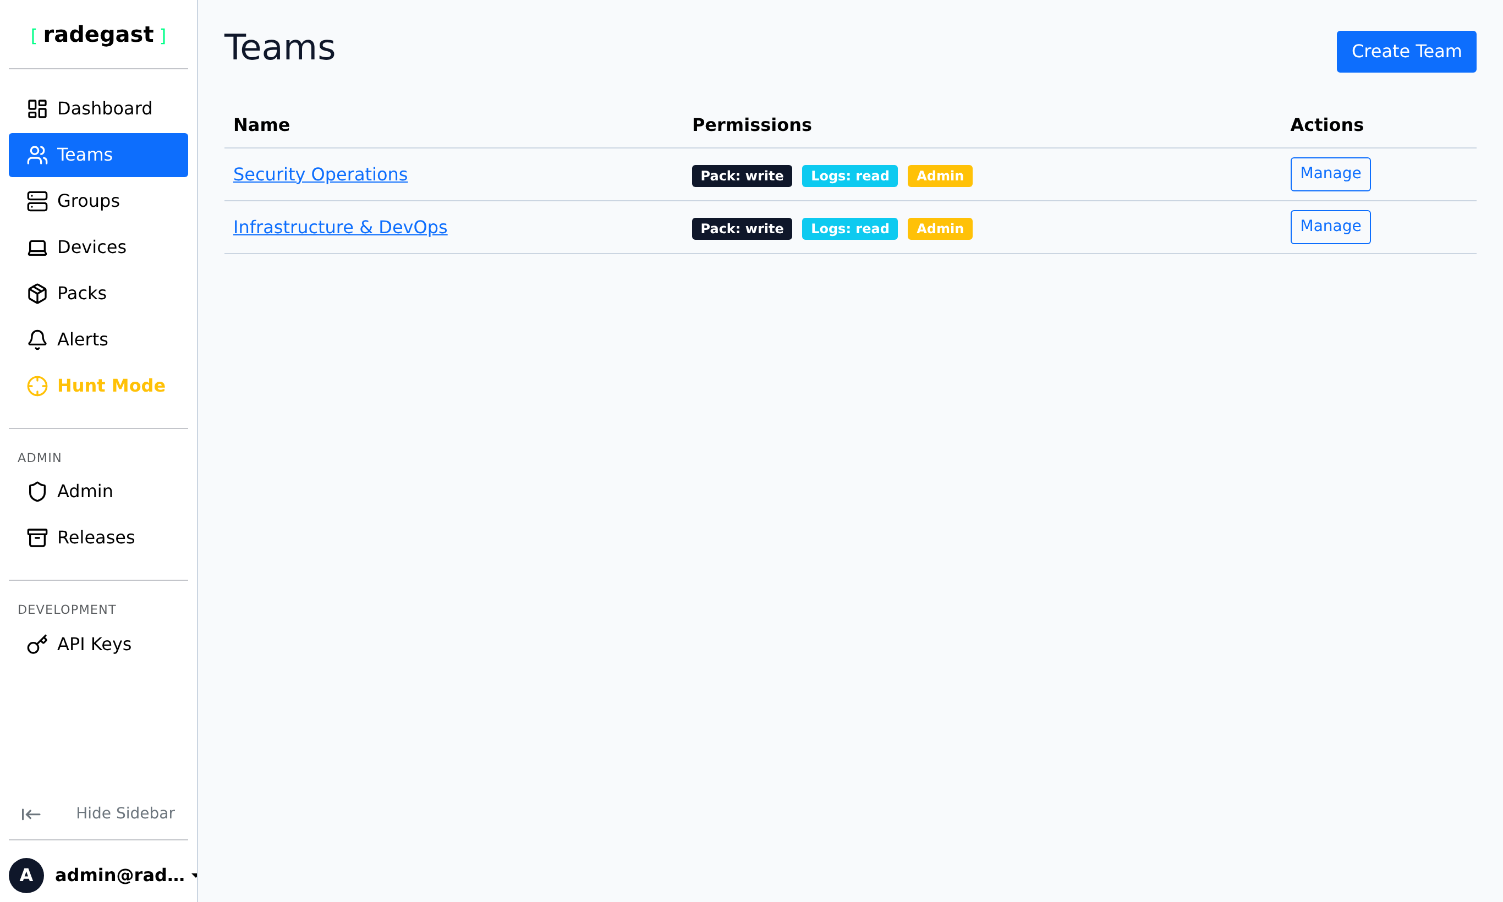1503x902 pixels.
Task: Click the Permissions column header
Action: (x=751, y=125)
